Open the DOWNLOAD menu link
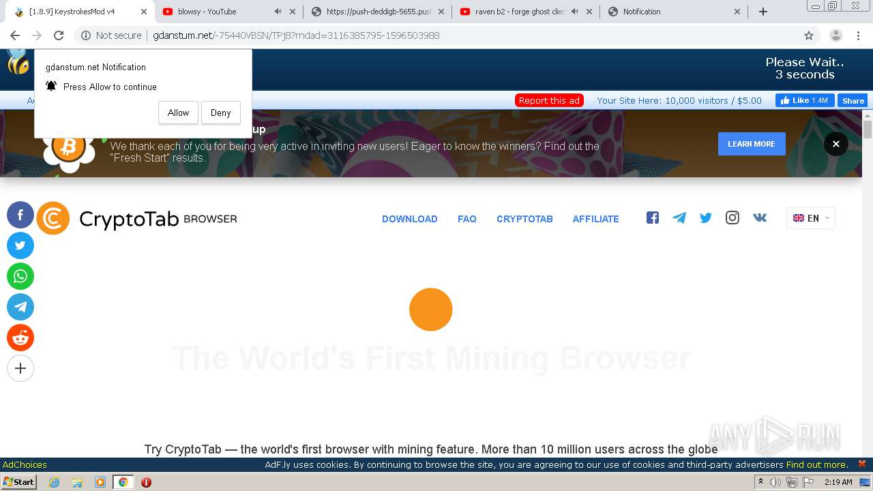873x491 pixels. click(410, 219)
